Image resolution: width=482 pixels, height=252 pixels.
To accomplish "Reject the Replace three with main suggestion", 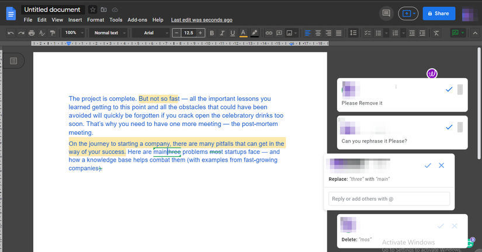I will pyautogui.click(x=442, y=166).
